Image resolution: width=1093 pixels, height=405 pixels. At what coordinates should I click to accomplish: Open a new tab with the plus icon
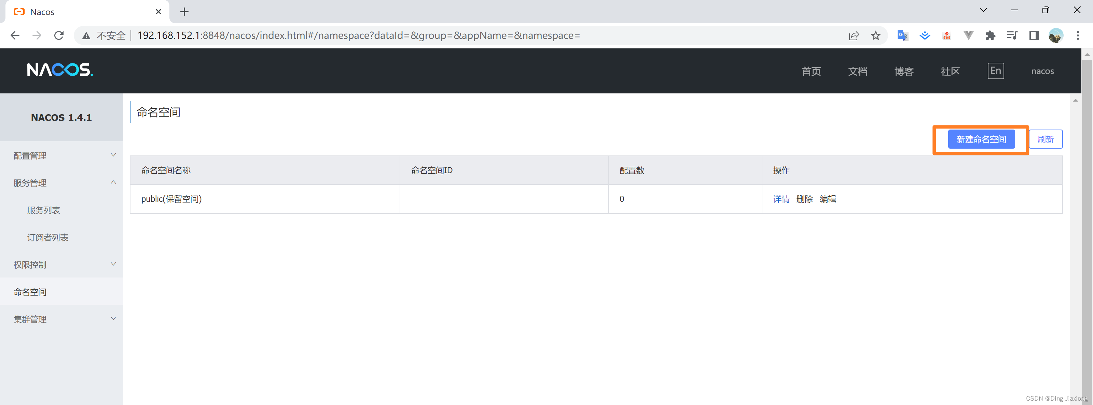click(184, 12)
